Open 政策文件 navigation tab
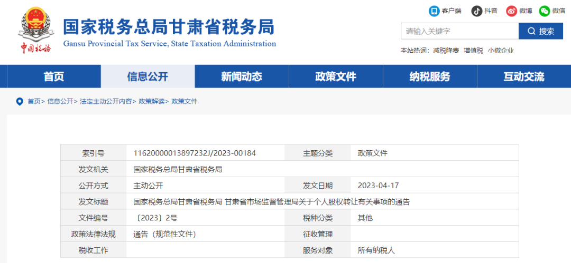 (336, 76)
